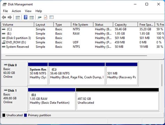Screen dimensions: 165x125
Task: Click the 'NTFS' cell in (C:) row
Action: pos(76,29)
